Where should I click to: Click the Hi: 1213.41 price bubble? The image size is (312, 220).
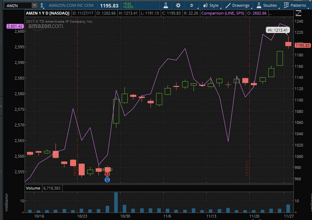(x=277, y=30)
